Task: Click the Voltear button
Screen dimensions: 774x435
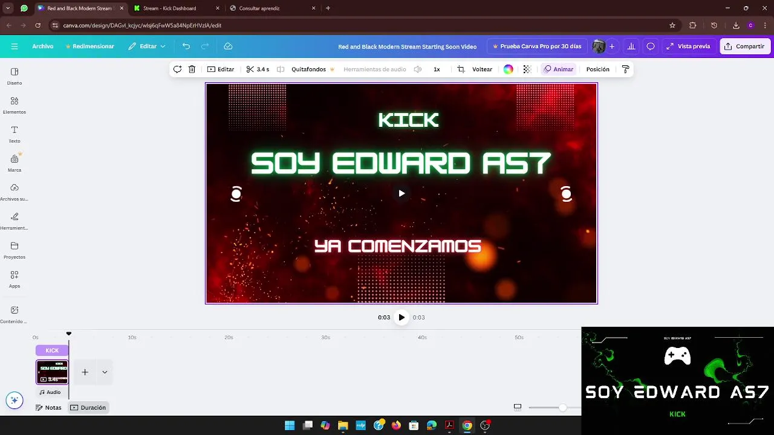Action: (482, 69)
